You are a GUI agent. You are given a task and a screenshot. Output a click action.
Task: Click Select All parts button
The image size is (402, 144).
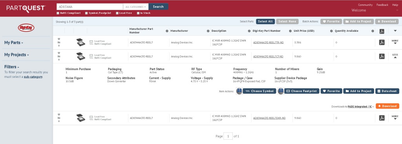tap(265, 22)
